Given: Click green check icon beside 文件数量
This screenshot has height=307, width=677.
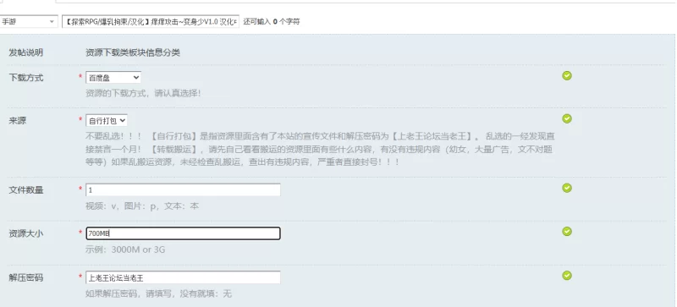Looking at the screenshot, I should 567,188.
